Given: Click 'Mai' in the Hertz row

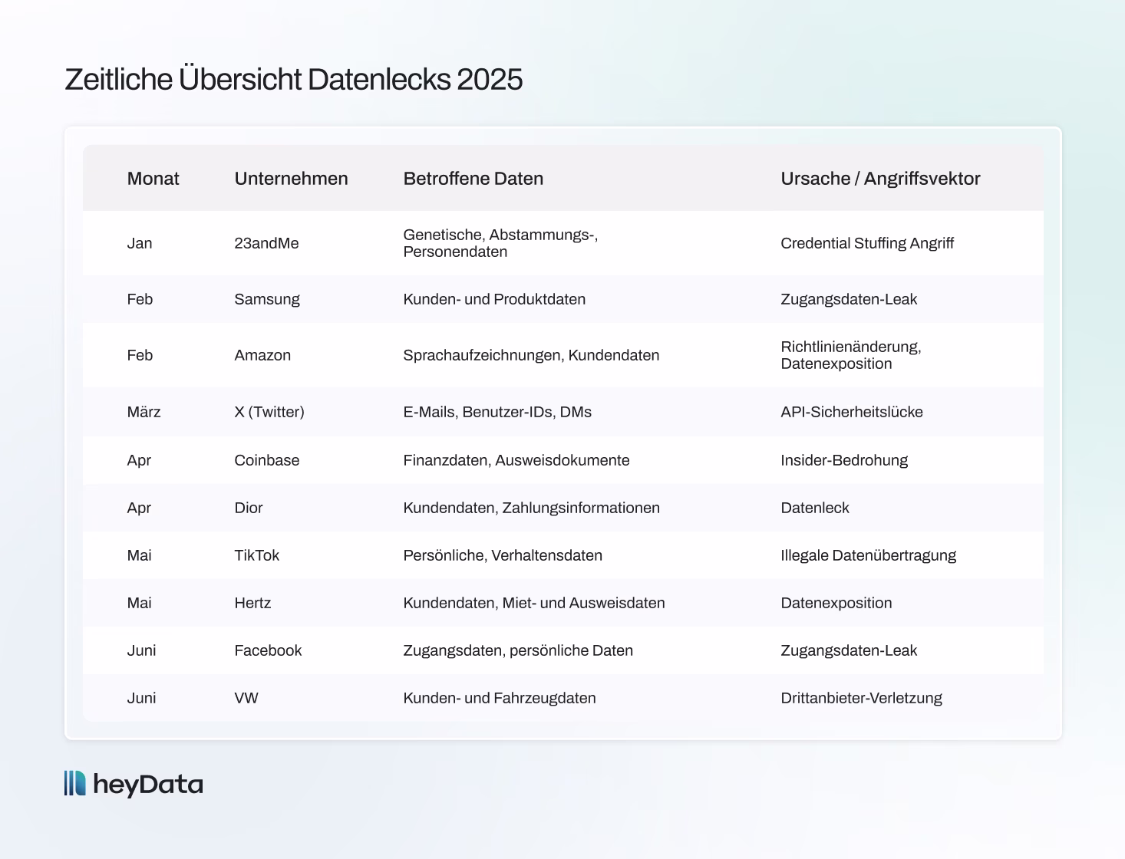Looking at the screenshot, I should [140, 603].
